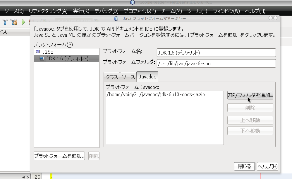Click line number 20 in editor gutter
The image size is (292, 179).
pos(37,177)
